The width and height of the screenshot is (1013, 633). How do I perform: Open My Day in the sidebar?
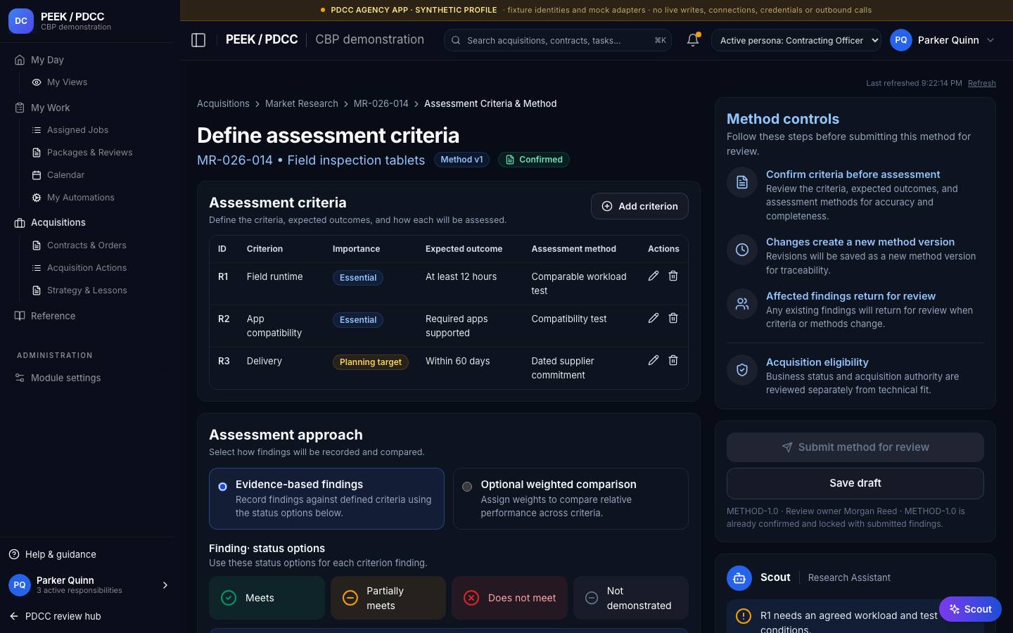(47, 60)
